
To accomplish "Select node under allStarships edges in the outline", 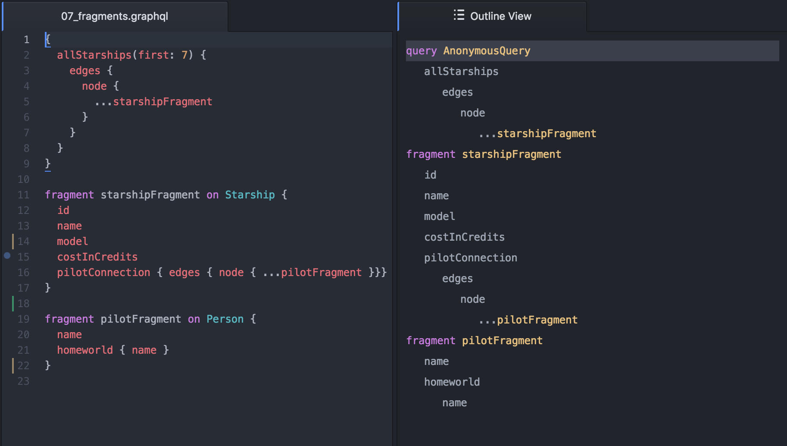I will pos(472,113).
